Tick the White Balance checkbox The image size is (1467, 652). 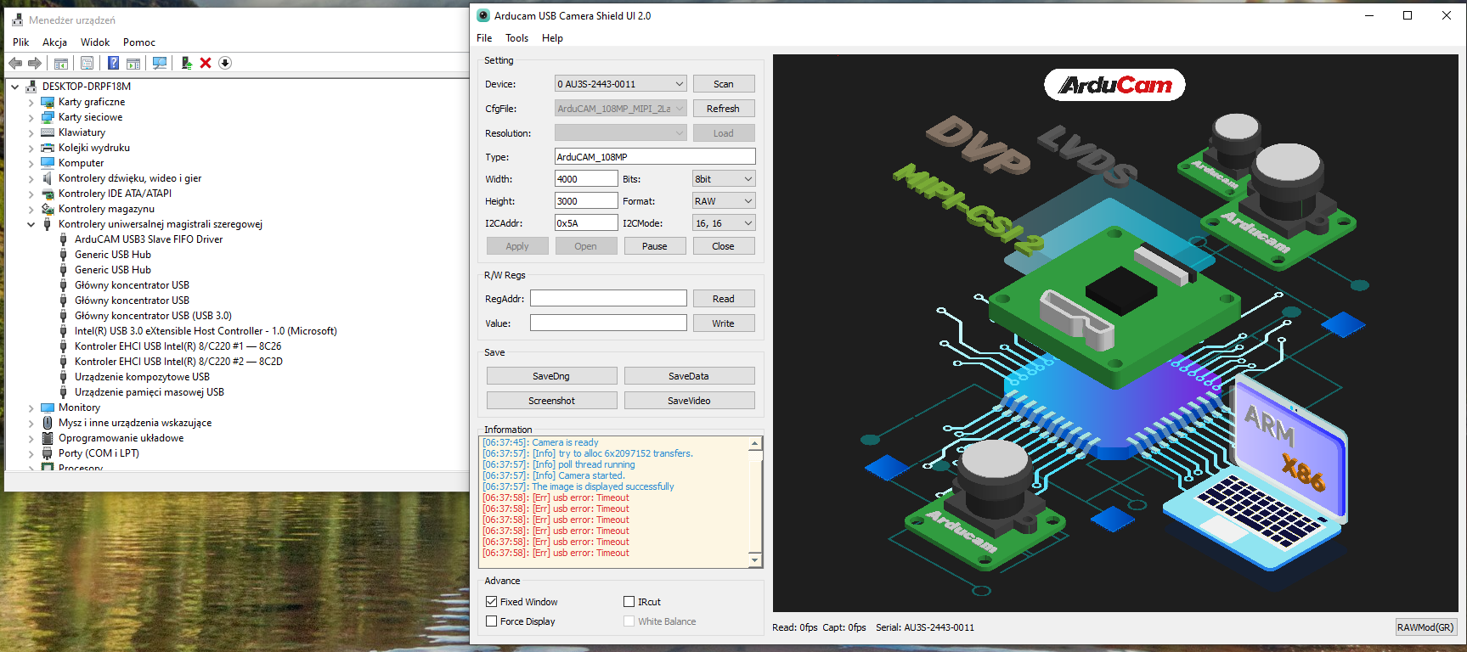coord(629,621)
